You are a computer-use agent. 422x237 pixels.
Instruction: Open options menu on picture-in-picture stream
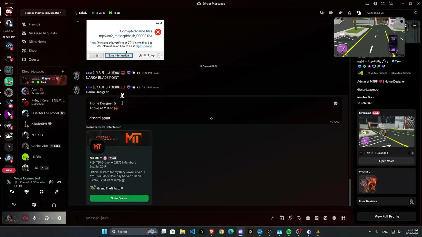pyautogui.click(x=414, y=26)
